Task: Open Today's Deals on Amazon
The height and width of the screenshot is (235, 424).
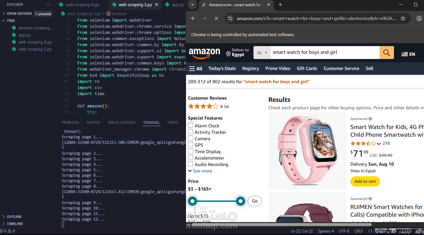Action: point(222,68)
